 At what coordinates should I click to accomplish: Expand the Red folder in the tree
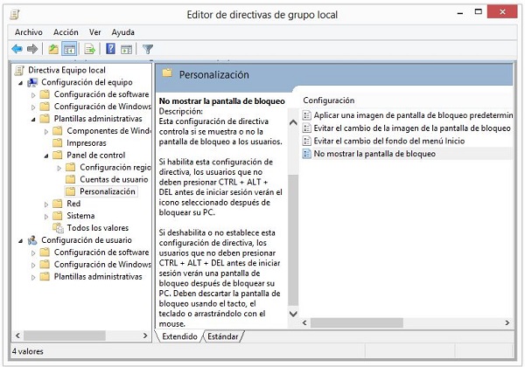46,204
